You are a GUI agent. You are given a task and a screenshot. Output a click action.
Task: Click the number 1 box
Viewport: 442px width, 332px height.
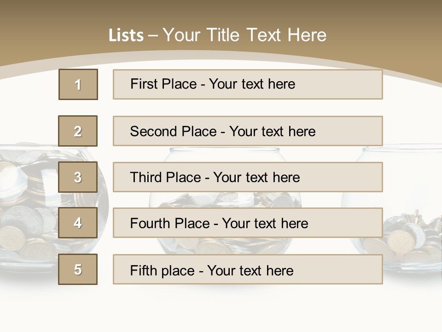[78, 84]
